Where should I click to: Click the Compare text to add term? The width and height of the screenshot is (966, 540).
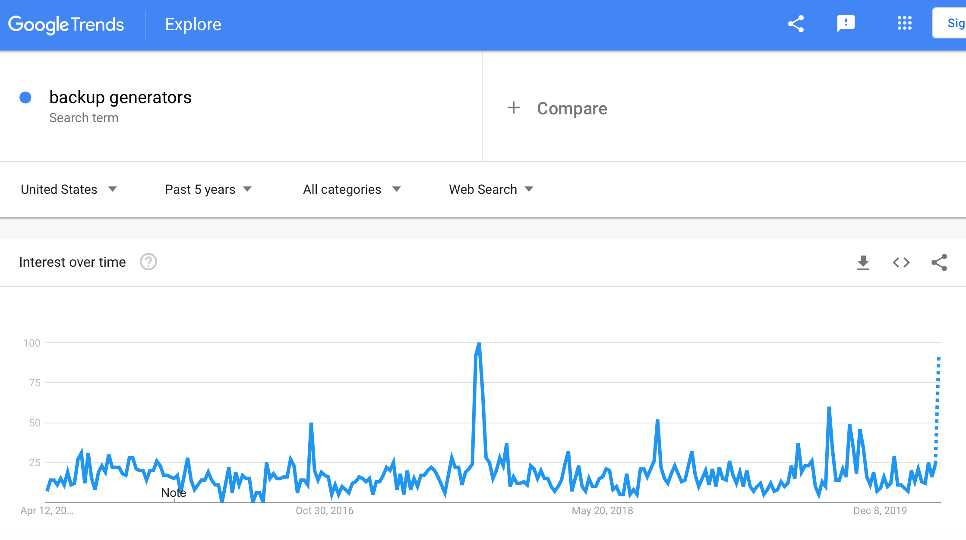[572, 108]
